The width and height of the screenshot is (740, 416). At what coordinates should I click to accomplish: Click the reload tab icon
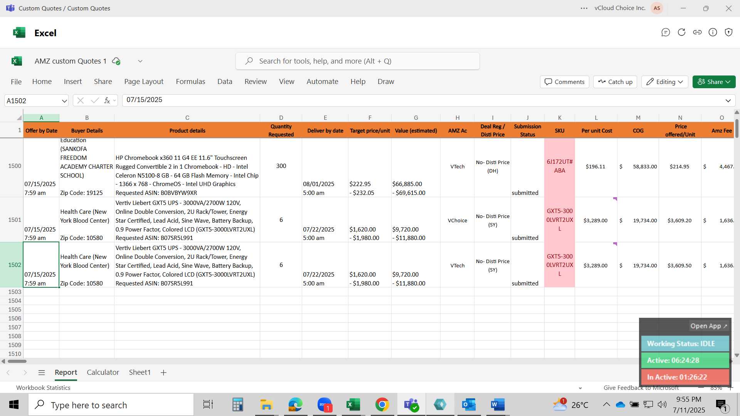coord(681,32)
